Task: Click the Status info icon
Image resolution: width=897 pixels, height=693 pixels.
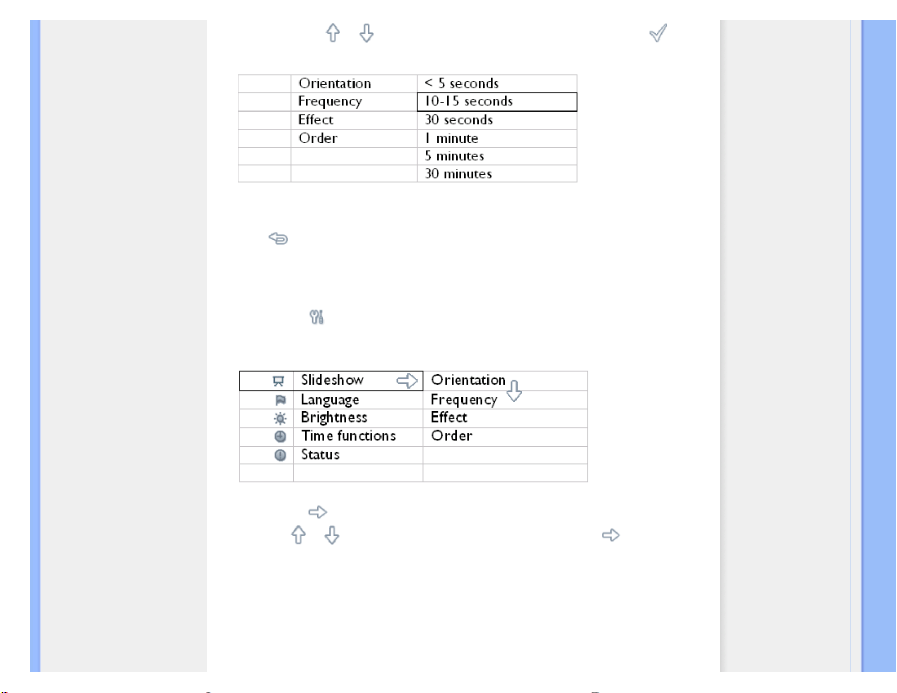Action: (280, 455)
